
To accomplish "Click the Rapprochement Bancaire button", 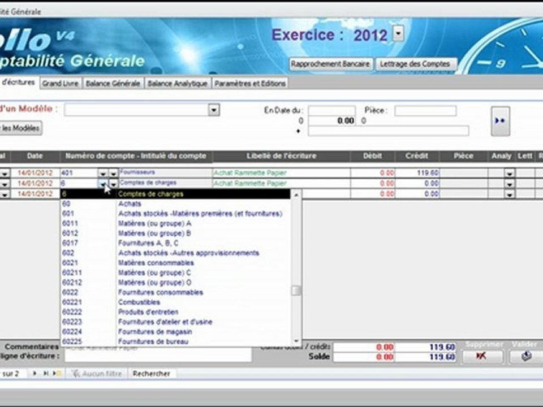I will click(x=330, y=64).
